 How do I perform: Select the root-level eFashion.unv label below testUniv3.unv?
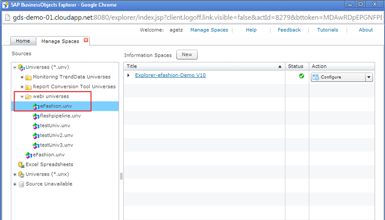point(49,155)
